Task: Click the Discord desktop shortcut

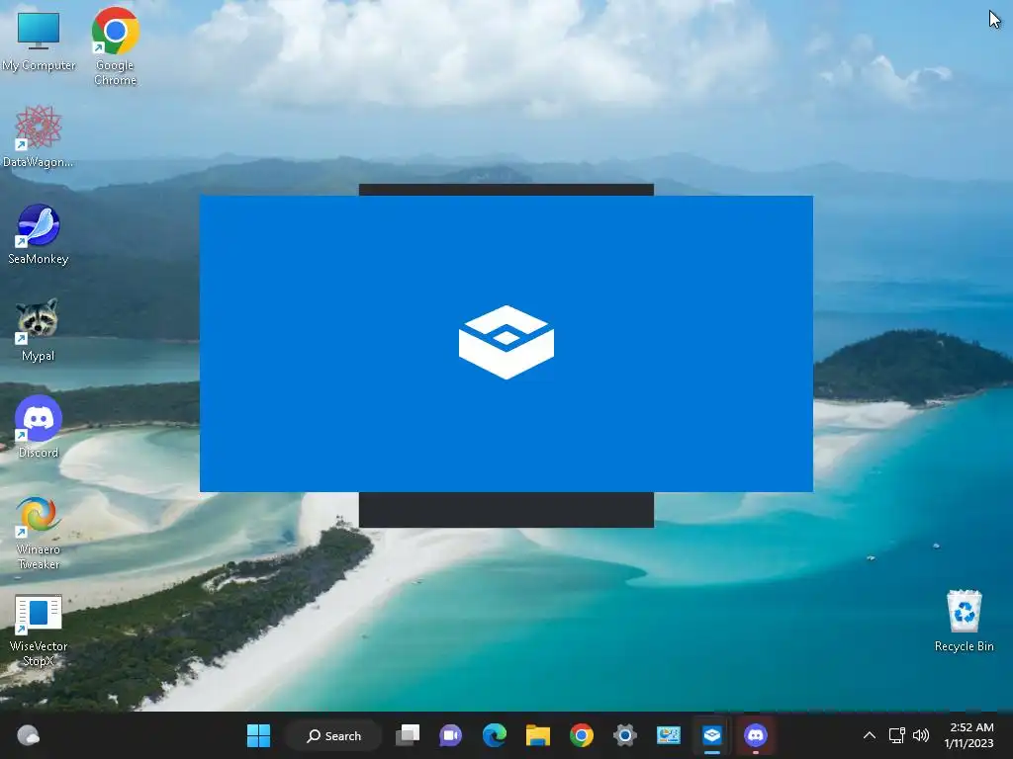Action: 39,427
